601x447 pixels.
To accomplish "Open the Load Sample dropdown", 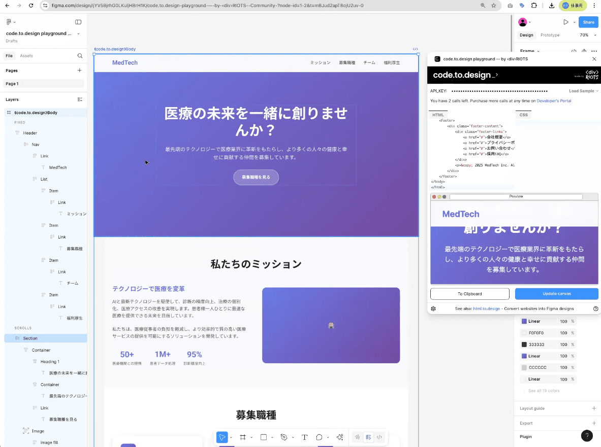I will pos(583,91).
